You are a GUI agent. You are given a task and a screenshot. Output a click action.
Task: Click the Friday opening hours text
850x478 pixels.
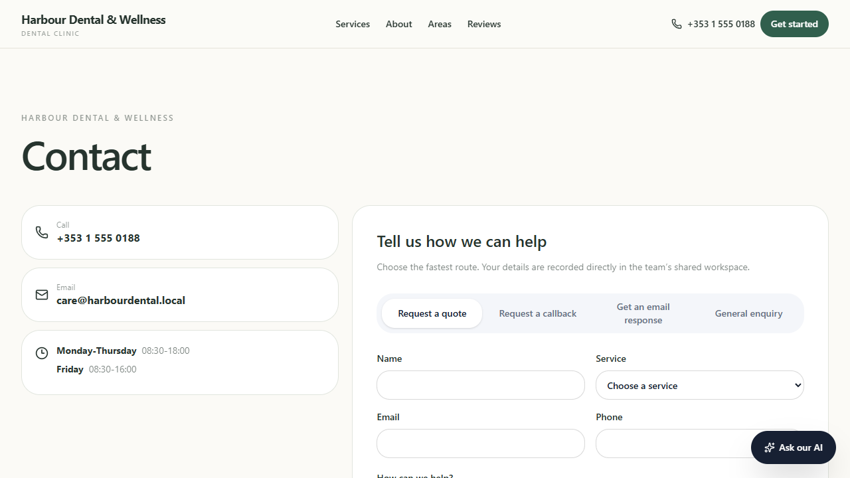(96, 369)
